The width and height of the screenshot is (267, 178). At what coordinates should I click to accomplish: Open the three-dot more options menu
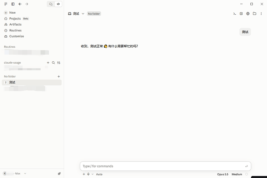(261, 14)
